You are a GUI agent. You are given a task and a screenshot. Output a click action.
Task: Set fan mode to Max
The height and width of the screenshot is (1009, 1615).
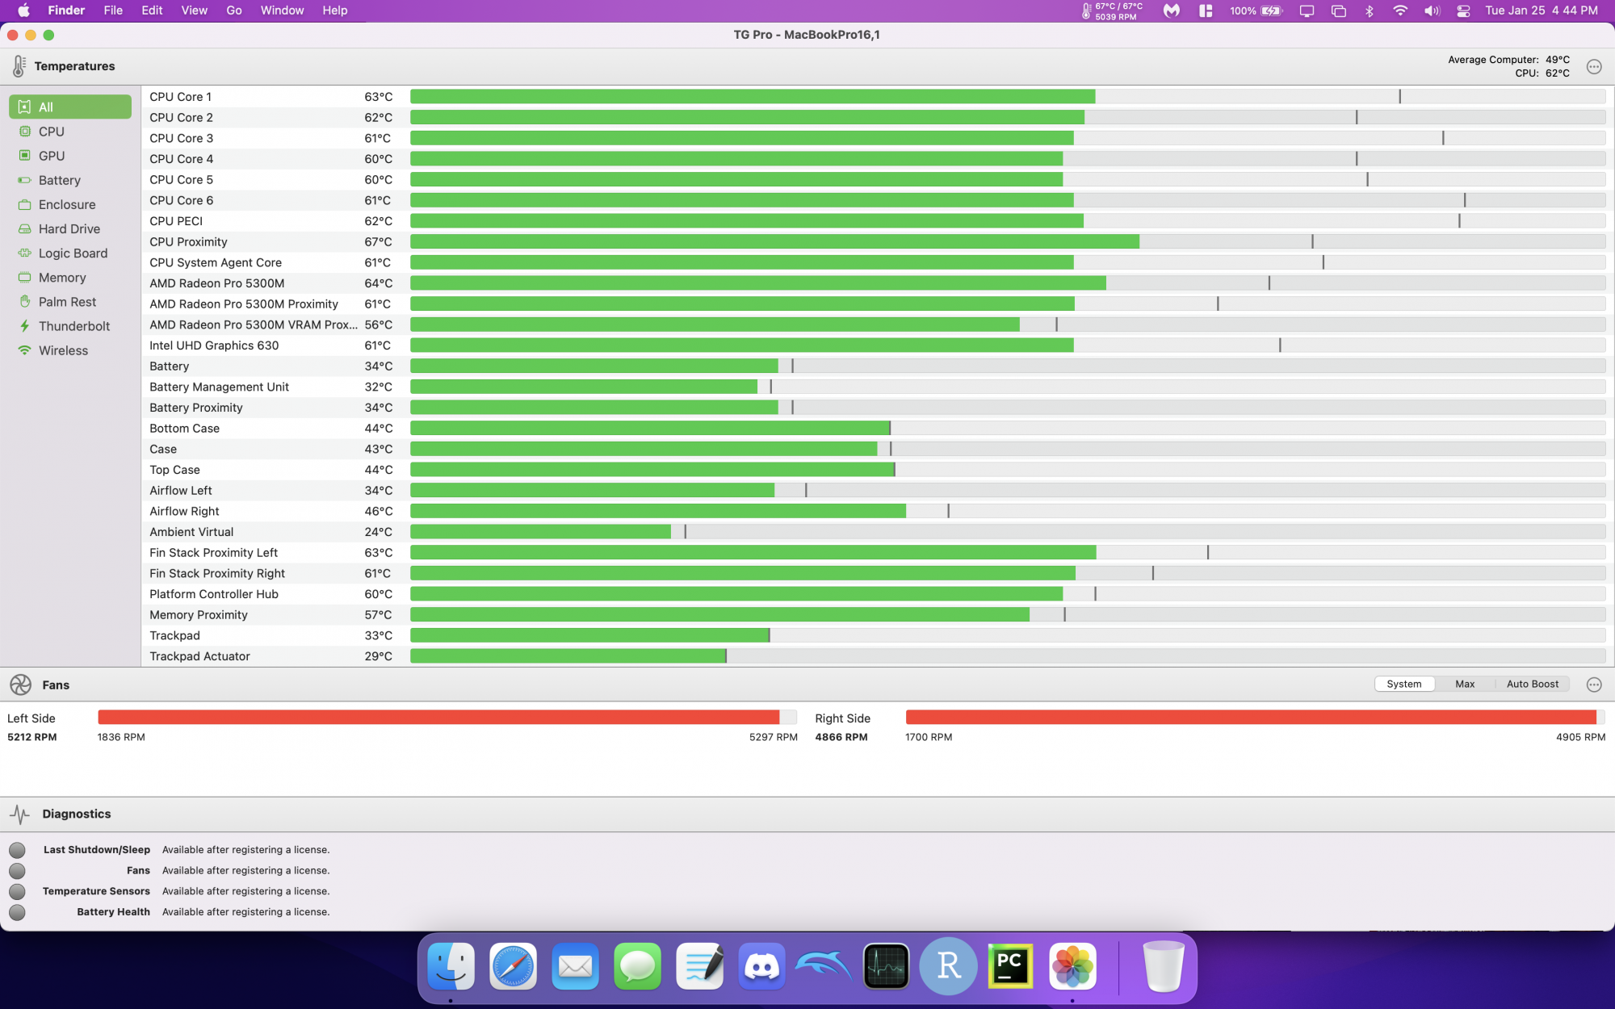coord(1465,684)
